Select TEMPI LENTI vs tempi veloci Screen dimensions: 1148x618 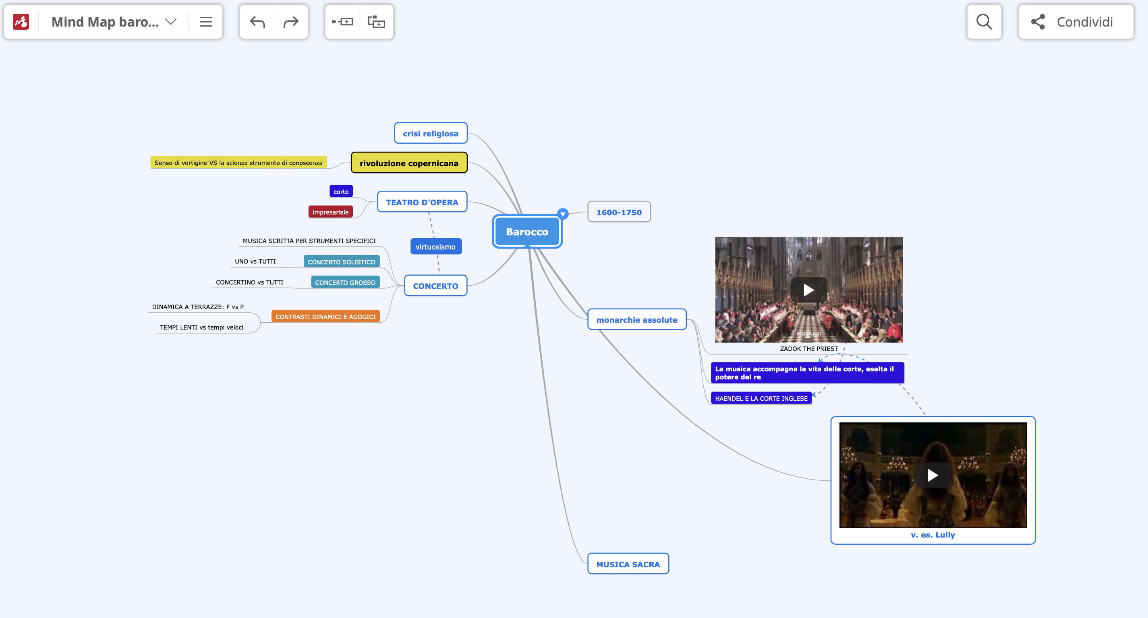coord(201,327)
